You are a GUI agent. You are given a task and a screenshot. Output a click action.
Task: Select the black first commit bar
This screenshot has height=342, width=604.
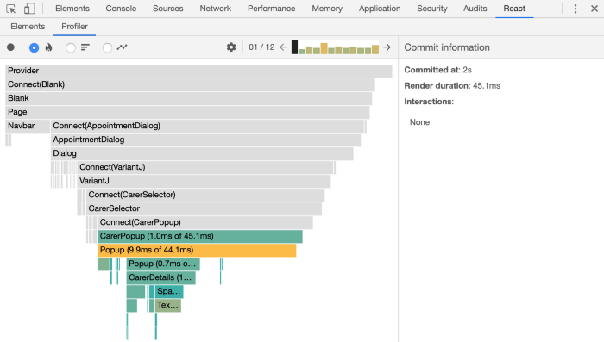click(x=295, y=47)
